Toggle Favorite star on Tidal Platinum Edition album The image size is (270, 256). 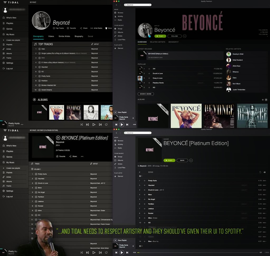click(57, 157)
